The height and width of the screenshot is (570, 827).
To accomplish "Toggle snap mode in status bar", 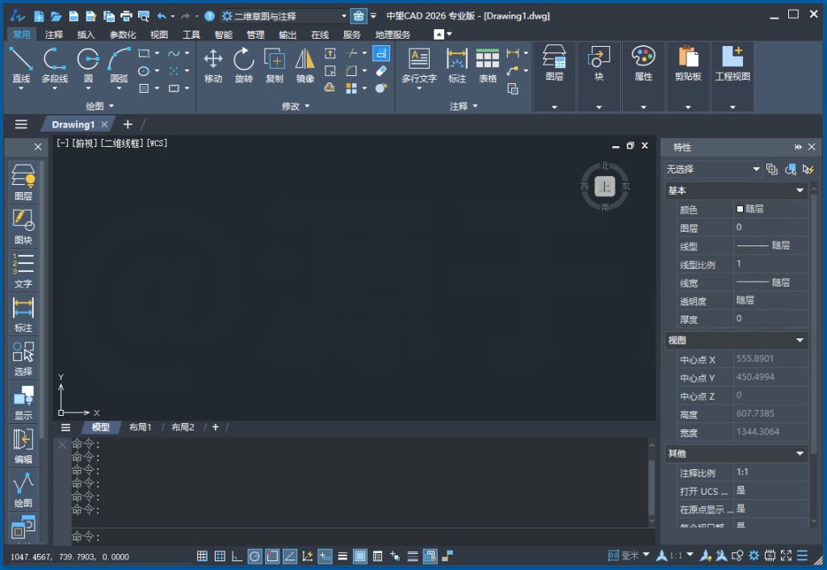I will pos(202,555).
